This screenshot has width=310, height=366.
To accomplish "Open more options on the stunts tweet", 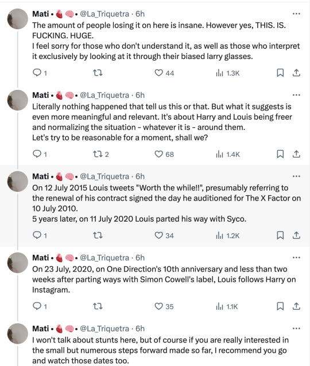I will [296, 328].
